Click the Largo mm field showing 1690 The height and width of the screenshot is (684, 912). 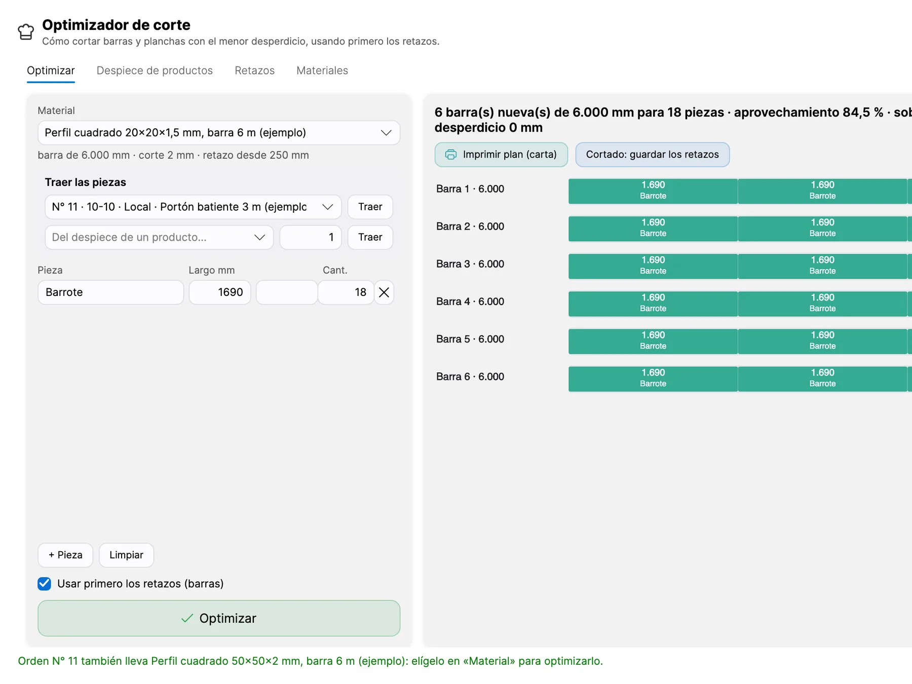click(220, 292)
